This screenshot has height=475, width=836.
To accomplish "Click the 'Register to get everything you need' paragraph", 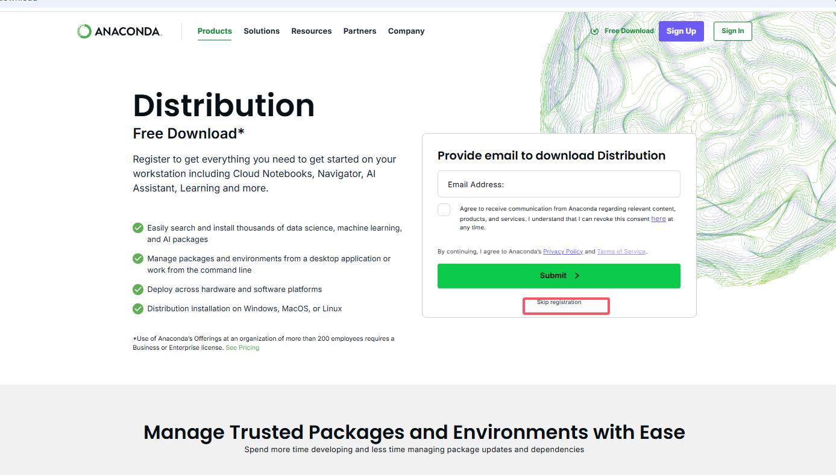I will 265,174.
